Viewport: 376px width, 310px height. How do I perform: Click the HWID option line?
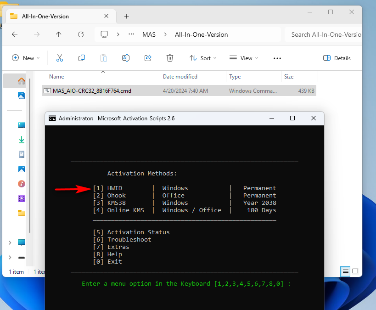click(x=185, y=188)
